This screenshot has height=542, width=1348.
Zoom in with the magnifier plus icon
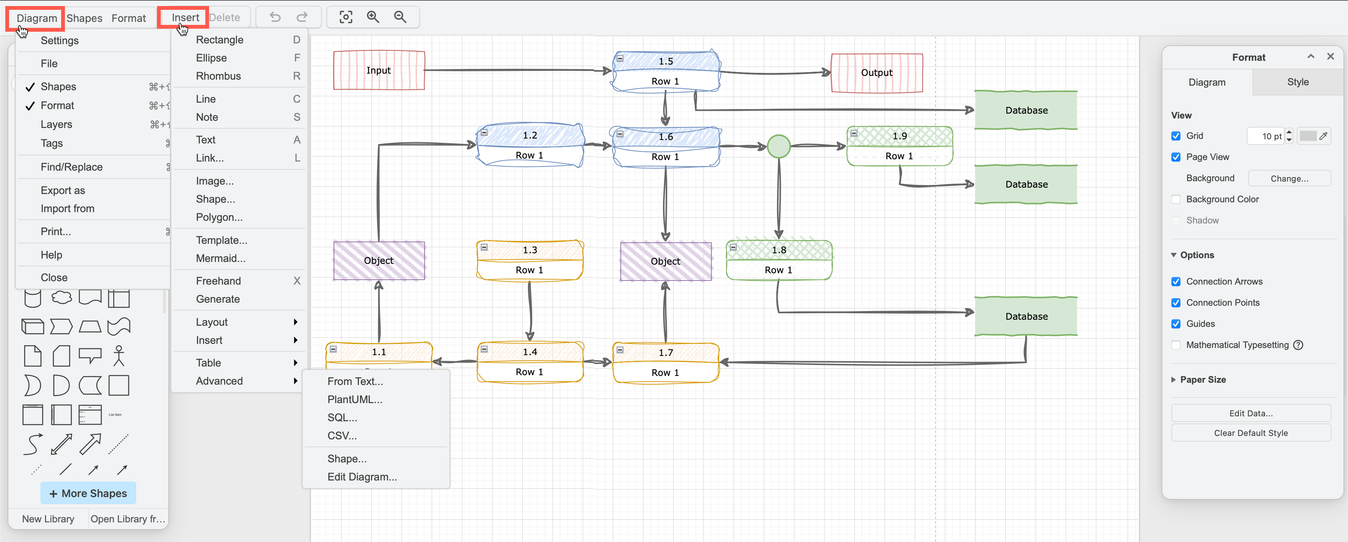pyautogui.click(x=373, y=17)
